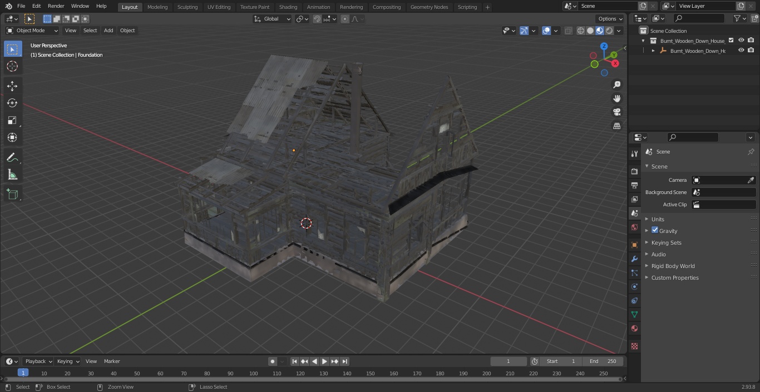The width and height of the screenshot is (760, 392).
Task: Hide Burnt_Wooden_Down_Hc object with the eye icon
Action: point(741,50)
